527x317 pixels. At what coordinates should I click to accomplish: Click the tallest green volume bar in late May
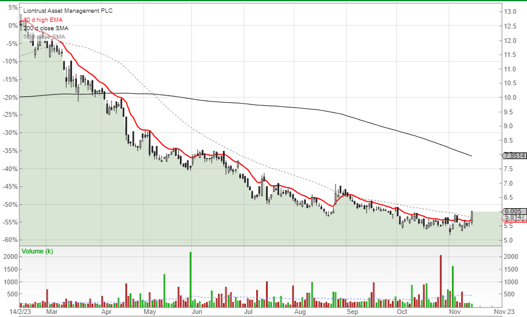pyautogui.click(x=191, y=279)
